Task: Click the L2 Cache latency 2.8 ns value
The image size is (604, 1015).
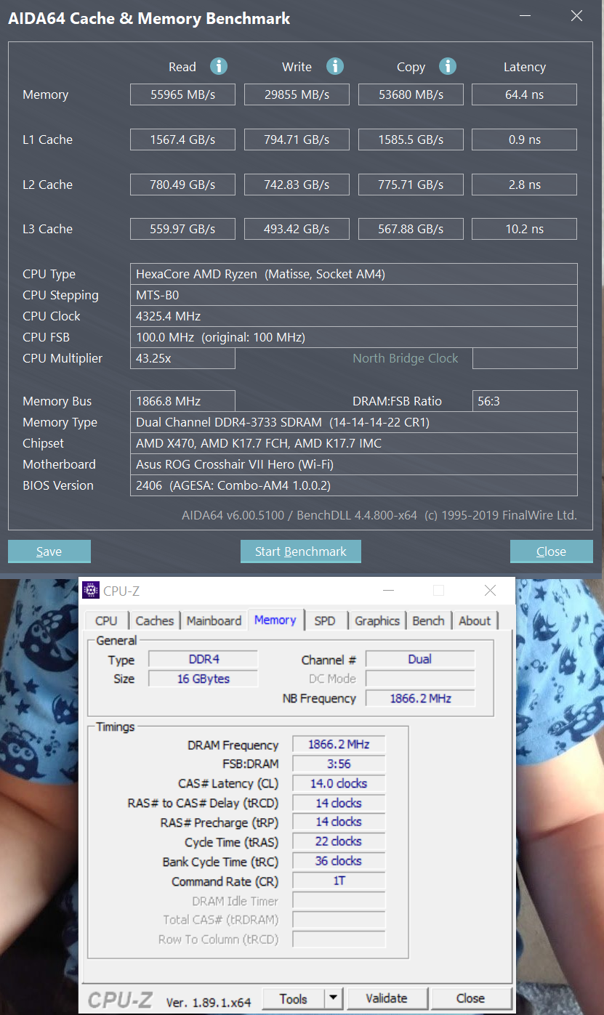Action: coord(525,185)
